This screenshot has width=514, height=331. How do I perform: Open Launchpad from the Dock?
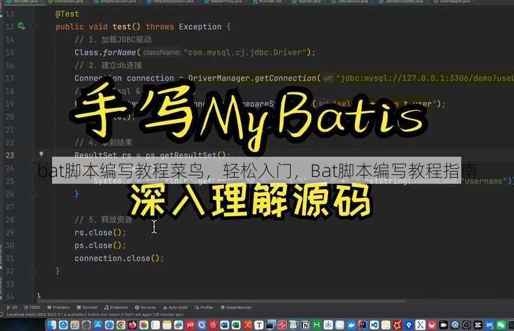[75, 325]
